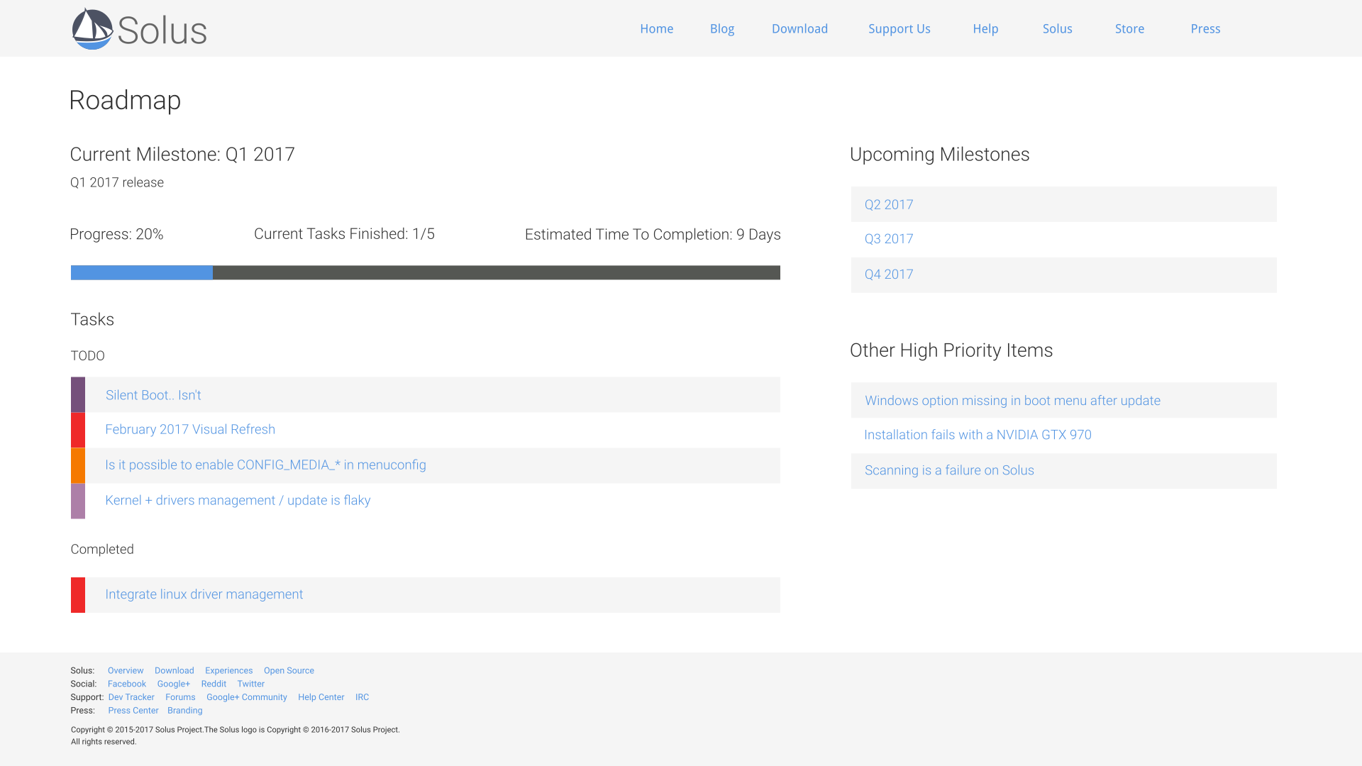Open the Facebook footer link
This screenshot has width=1362, height=766.
click(127, 684)
